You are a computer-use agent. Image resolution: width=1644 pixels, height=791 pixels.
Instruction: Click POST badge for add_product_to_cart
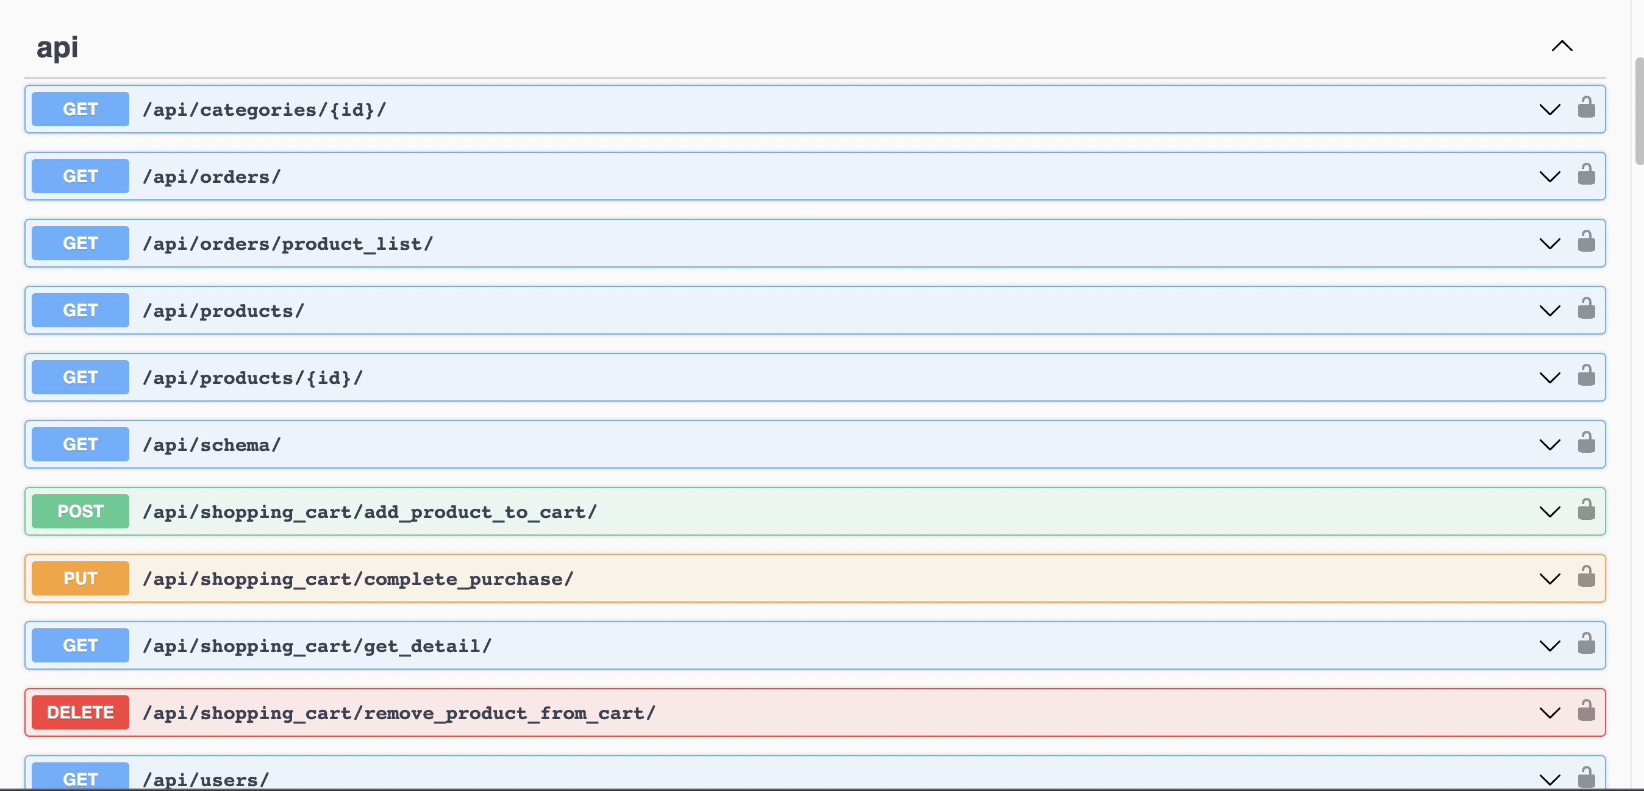point(80,511)
